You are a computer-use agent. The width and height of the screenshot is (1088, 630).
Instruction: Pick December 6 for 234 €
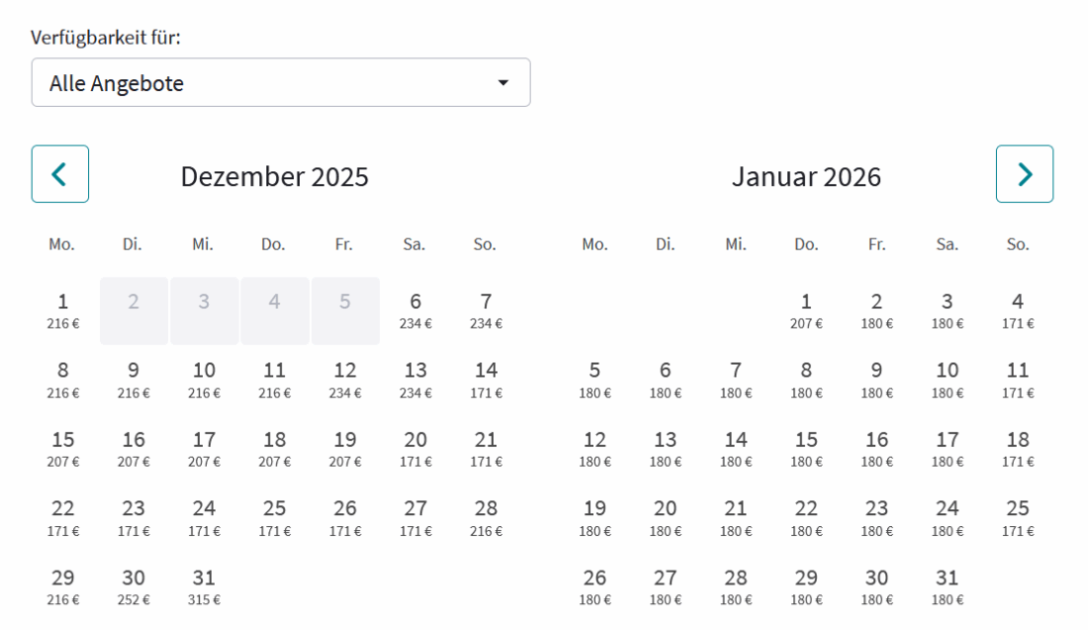pyautogui.click(x=415, y=311)
